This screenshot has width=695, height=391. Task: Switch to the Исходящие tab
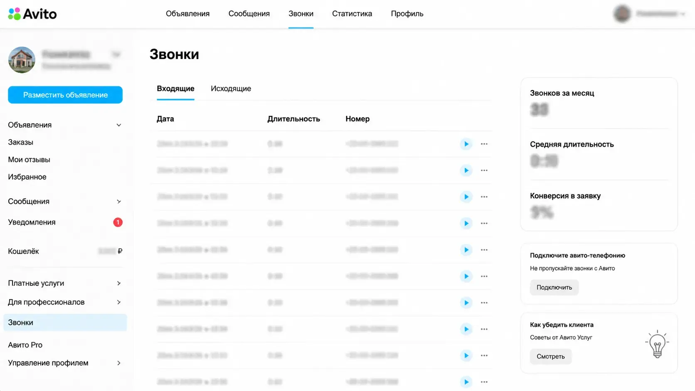point(231,89)
